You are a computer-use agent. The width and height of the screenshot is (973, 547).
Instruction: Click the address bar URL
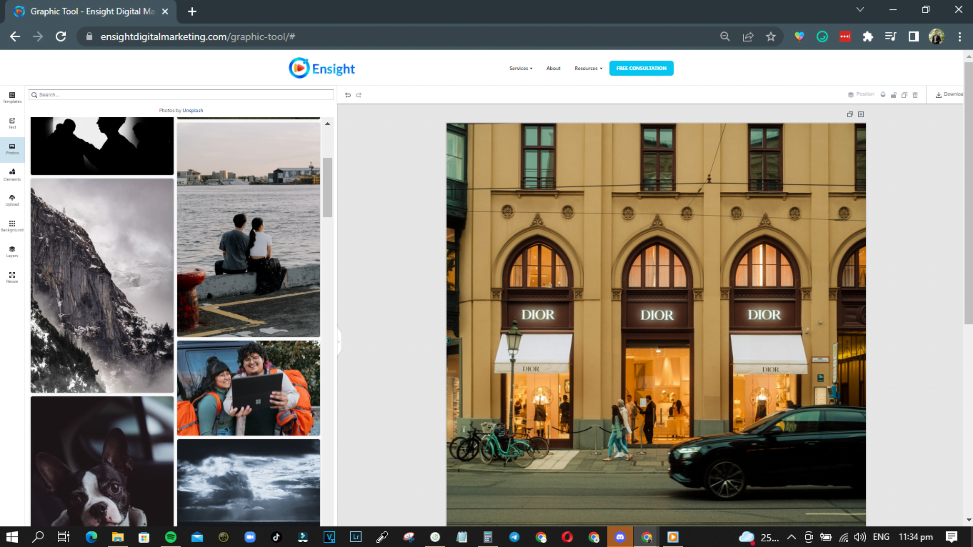(198, 36)
